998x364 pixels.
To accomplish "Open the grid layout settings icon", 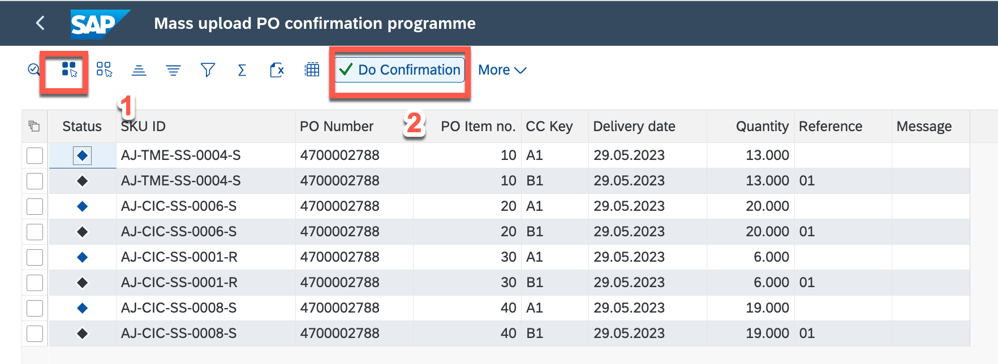I will pyautogui.click(x=312, y=70).
